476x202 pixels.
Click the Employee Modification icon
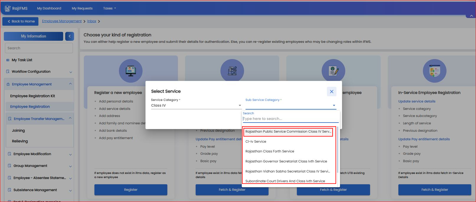[9, 154]
